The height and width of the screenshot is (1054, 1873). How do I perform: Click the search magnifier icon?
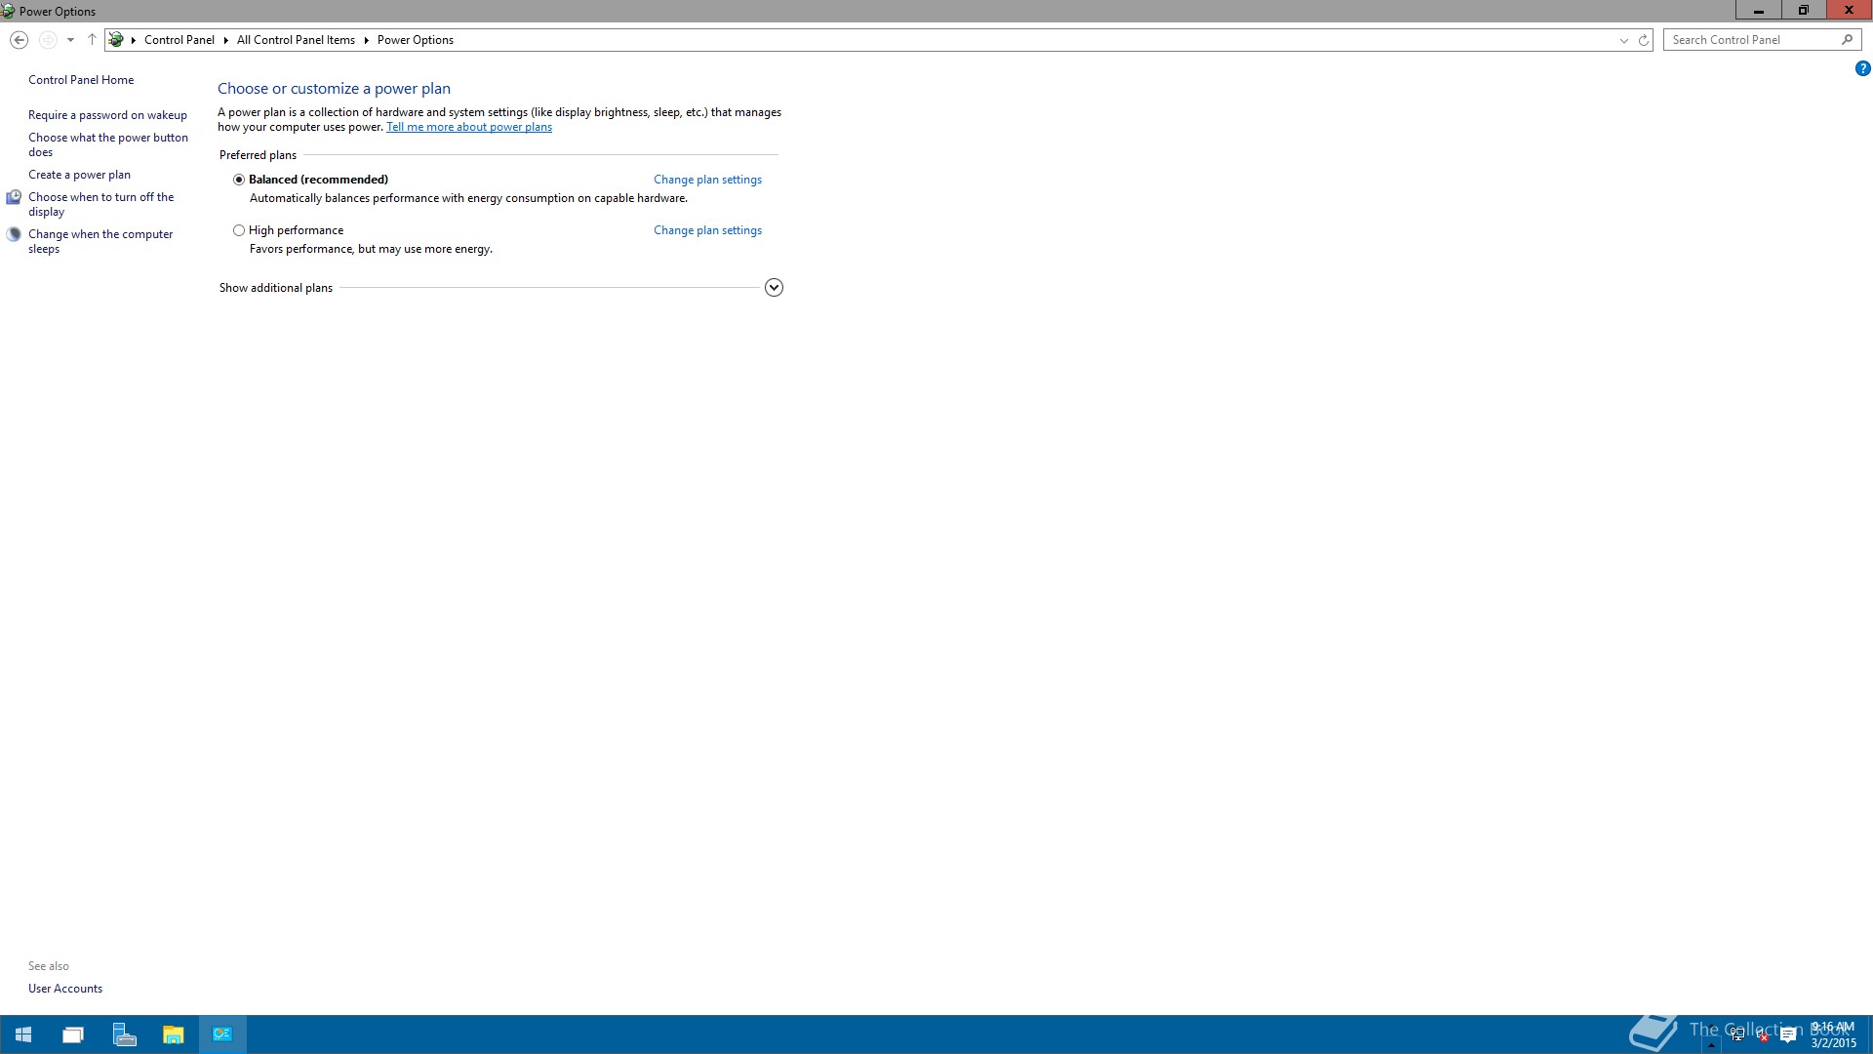[x=1847, y=40]
